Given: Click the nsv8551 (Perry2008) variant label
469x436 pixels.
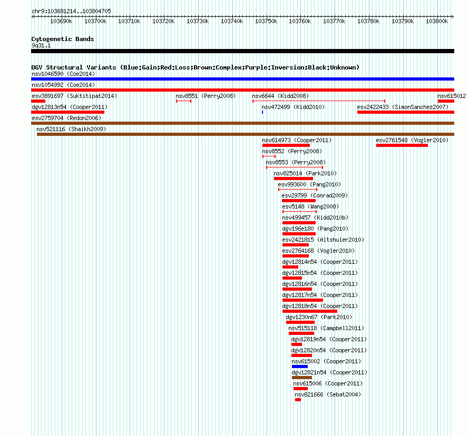Looking at the screenshot, I should pyautogui.click(x=206, y=96).
